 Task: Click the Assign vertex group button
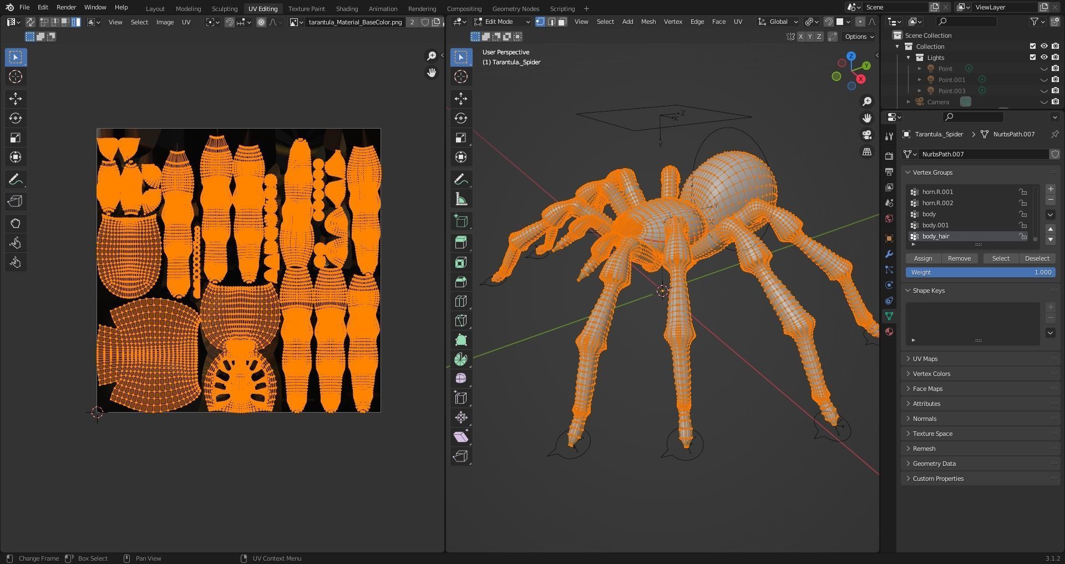[x=923, y=258]
